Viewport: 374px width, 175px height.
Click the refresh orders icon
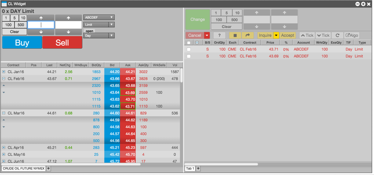pyautogui.click(x=338, y=35)
